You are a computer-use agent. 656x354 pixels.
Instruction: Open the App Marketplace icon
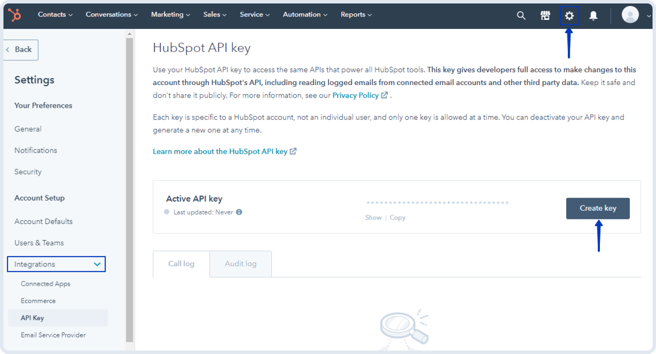(545, 15)
